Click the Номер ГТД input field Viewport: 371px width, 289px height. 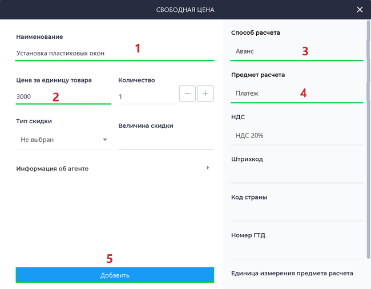click(x=297, y=250)
